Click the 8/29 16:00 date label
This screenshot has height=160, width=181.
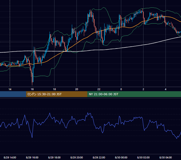pyautogui.click(x=32, y=157)
